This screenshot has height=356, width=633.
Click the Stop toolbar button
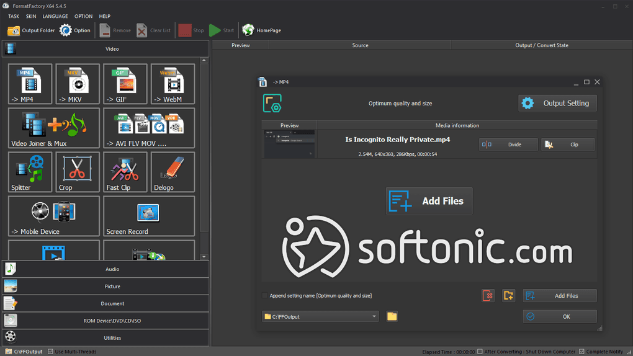[x=191, y=30]
